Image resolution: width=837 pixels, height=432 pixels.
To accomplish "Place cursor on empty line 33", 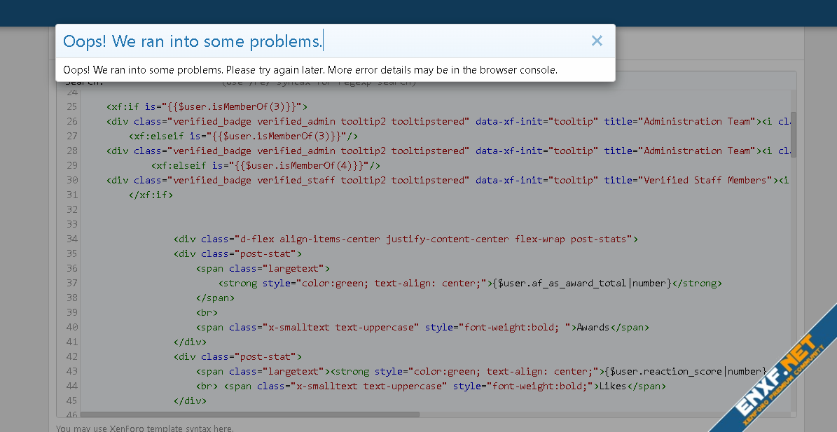I will [x=280, y=224].
